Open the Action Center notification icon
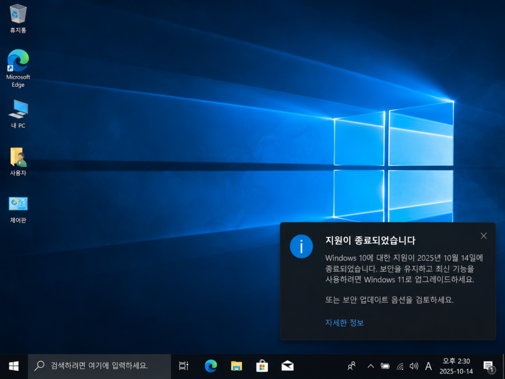The image size is (505, 379). point(489,366)
